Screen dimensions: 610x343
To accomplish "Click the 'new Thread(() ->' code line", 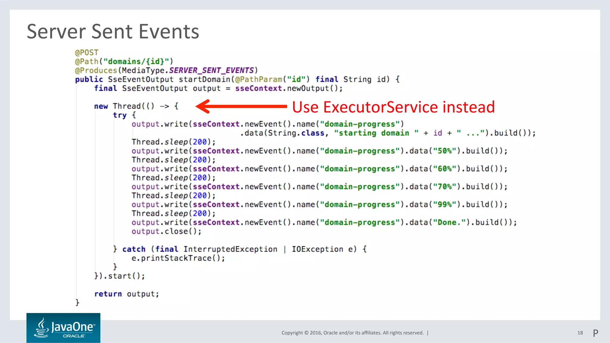I will click(x=136, y=106).
